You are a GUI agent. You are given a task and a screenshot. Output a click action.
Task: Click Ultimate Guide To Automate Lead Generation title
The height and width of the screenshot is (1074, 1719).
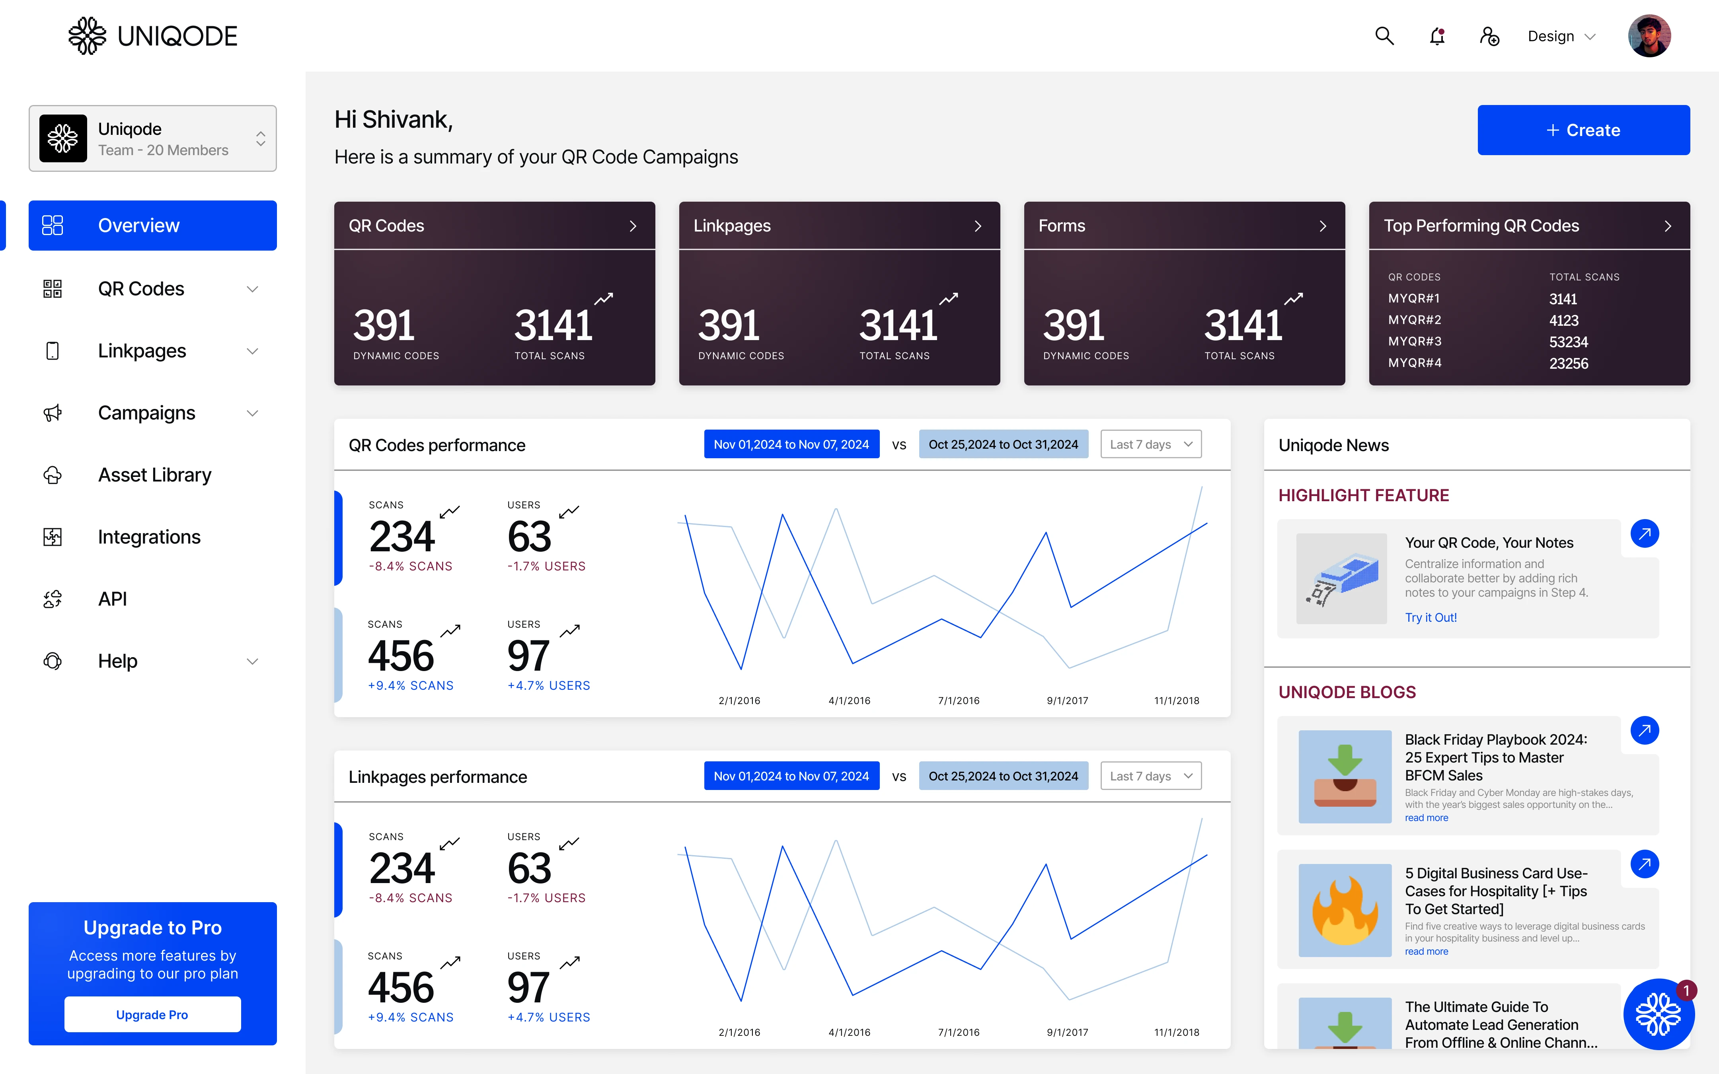(1501, 1024)
